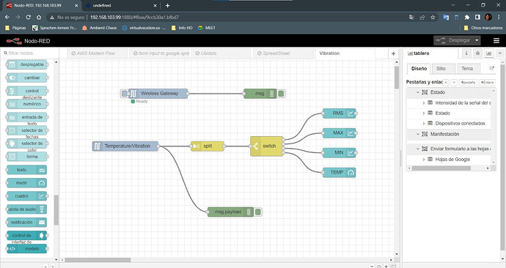Viewport: 506px width, 268px height.
Task: Click the Desplegar deploy button
Action: click(x=454, y=40)
